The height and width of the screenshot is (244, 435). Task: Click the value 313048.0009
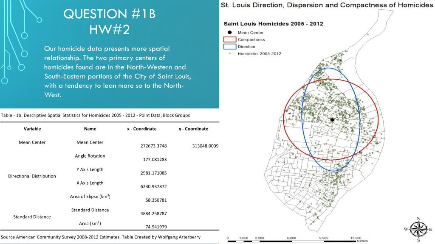205,146
